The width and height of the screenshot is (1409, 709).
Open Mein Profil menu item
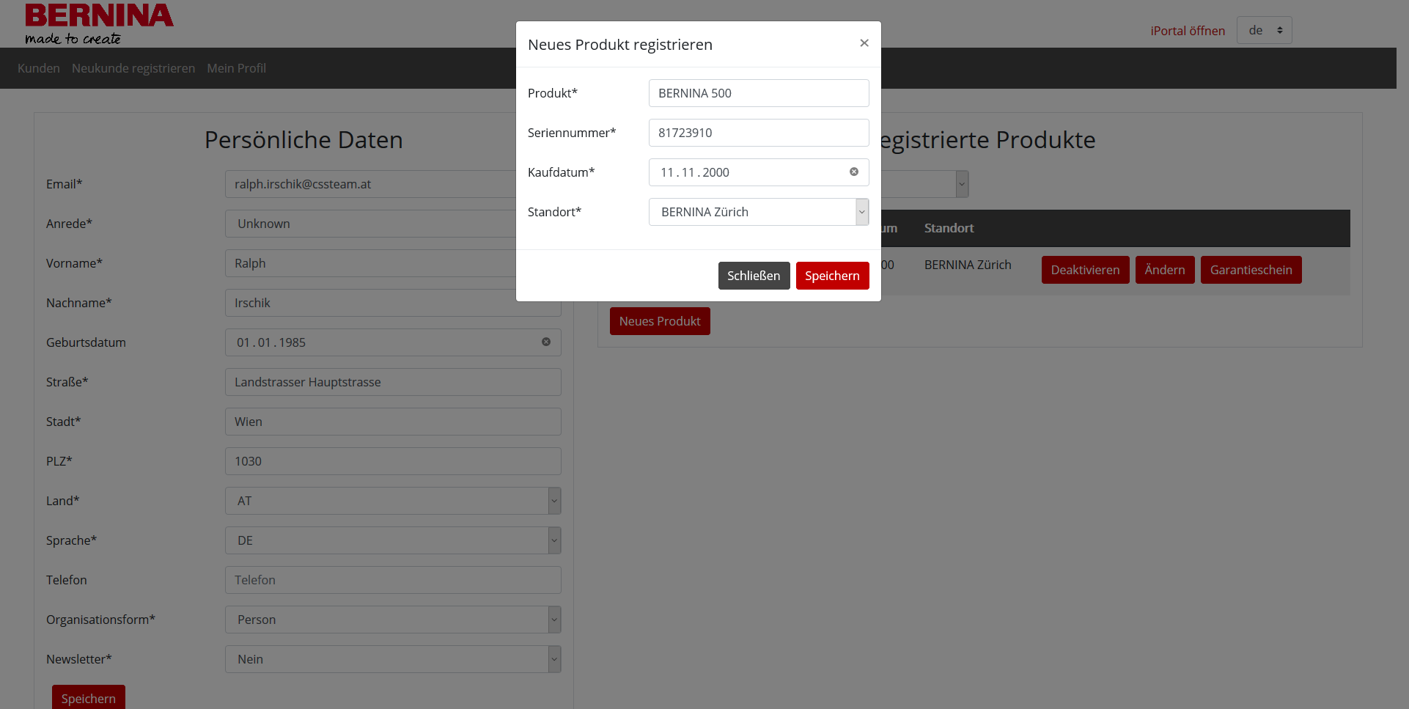coord(236,68)
